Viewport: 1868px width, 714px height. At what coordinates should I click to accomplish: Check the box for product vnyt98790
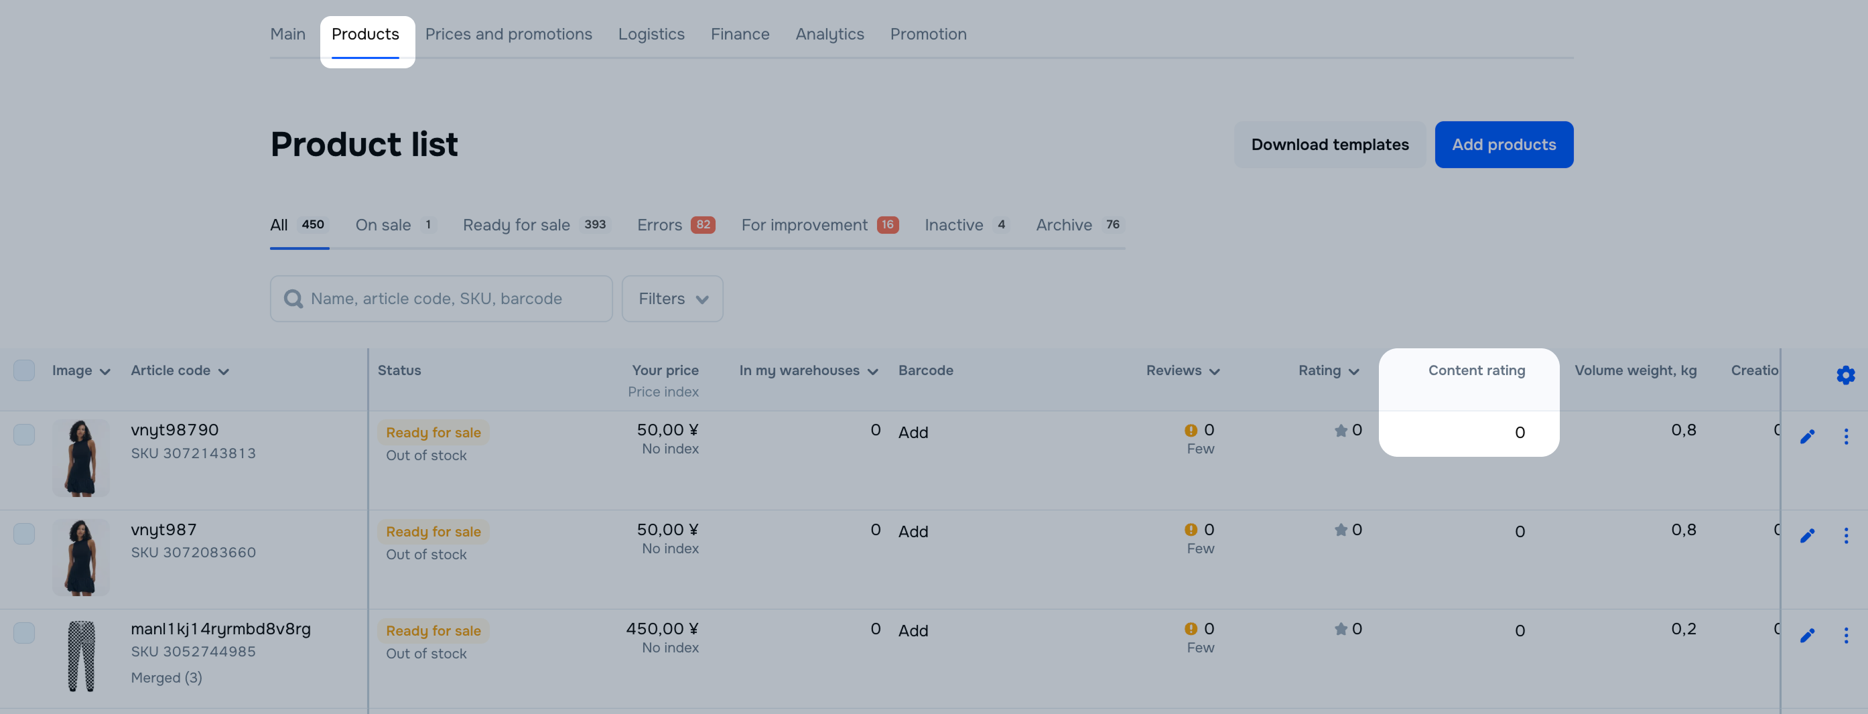pos(24,434)
